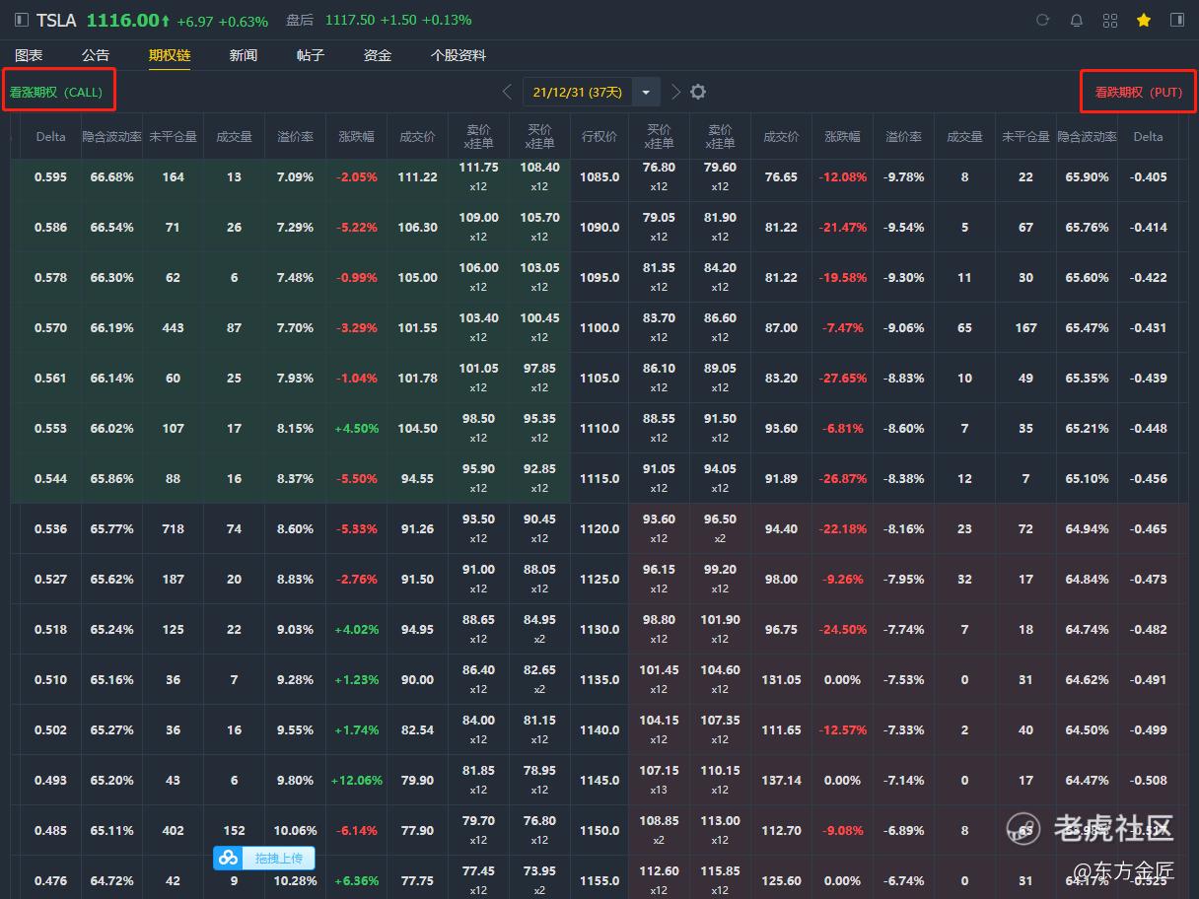Select the 1090.0 strike price
The height and width of the screenshot is (899, 1199).
pos(599,228)
